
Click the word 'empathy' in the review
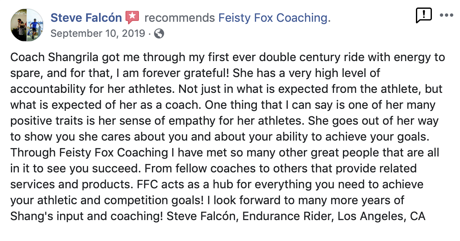(x=192, y=121)
